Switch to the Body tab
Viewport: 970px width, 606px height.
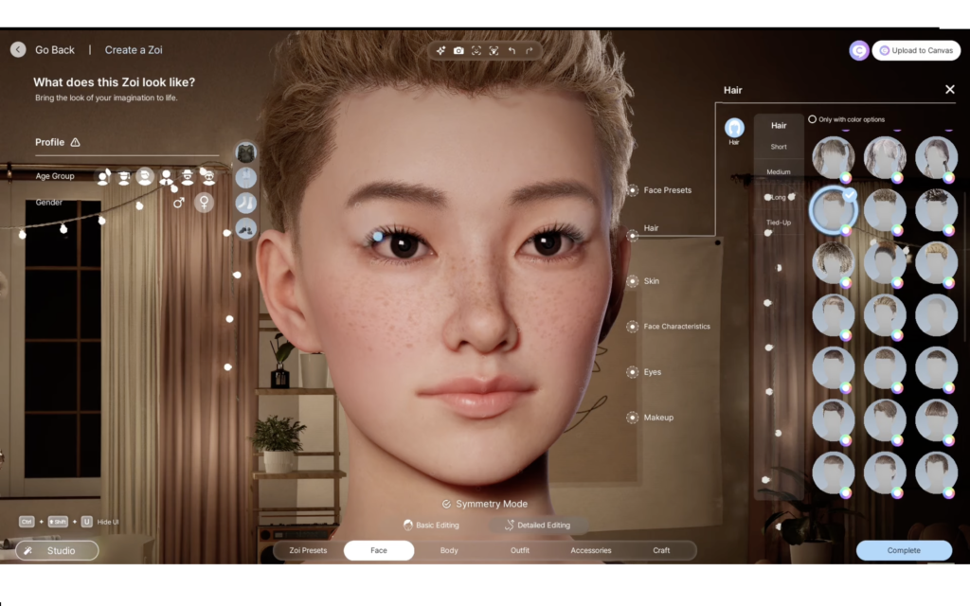click(x=449, y=550)
